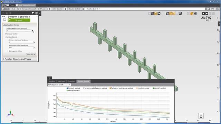Viewport: 221px width, 124px height.
Task: Click the Physics breadcrumb button
Action: (x=43, y=9)
